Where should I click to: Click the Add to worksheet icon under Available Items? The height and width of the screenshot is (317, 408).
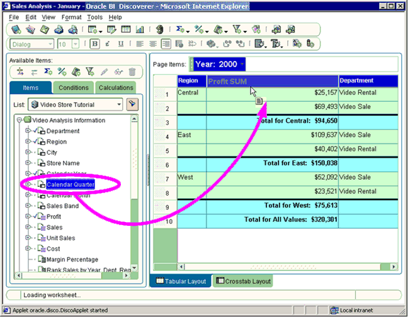20,72
